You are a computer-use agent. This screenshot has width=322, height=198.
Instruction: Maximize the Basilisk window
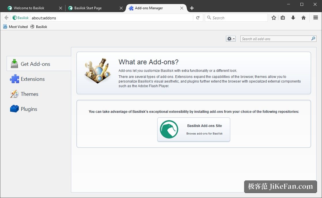pyautogui.click(x=302, y=4)
